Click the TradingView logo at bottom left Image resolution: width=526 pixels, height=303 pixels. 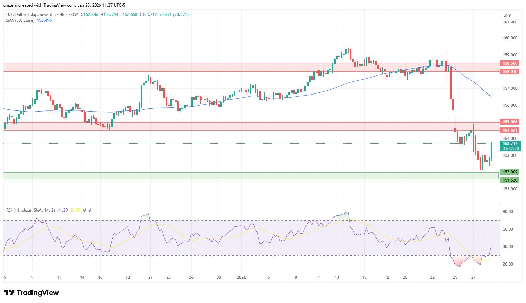tap(31, 293)
